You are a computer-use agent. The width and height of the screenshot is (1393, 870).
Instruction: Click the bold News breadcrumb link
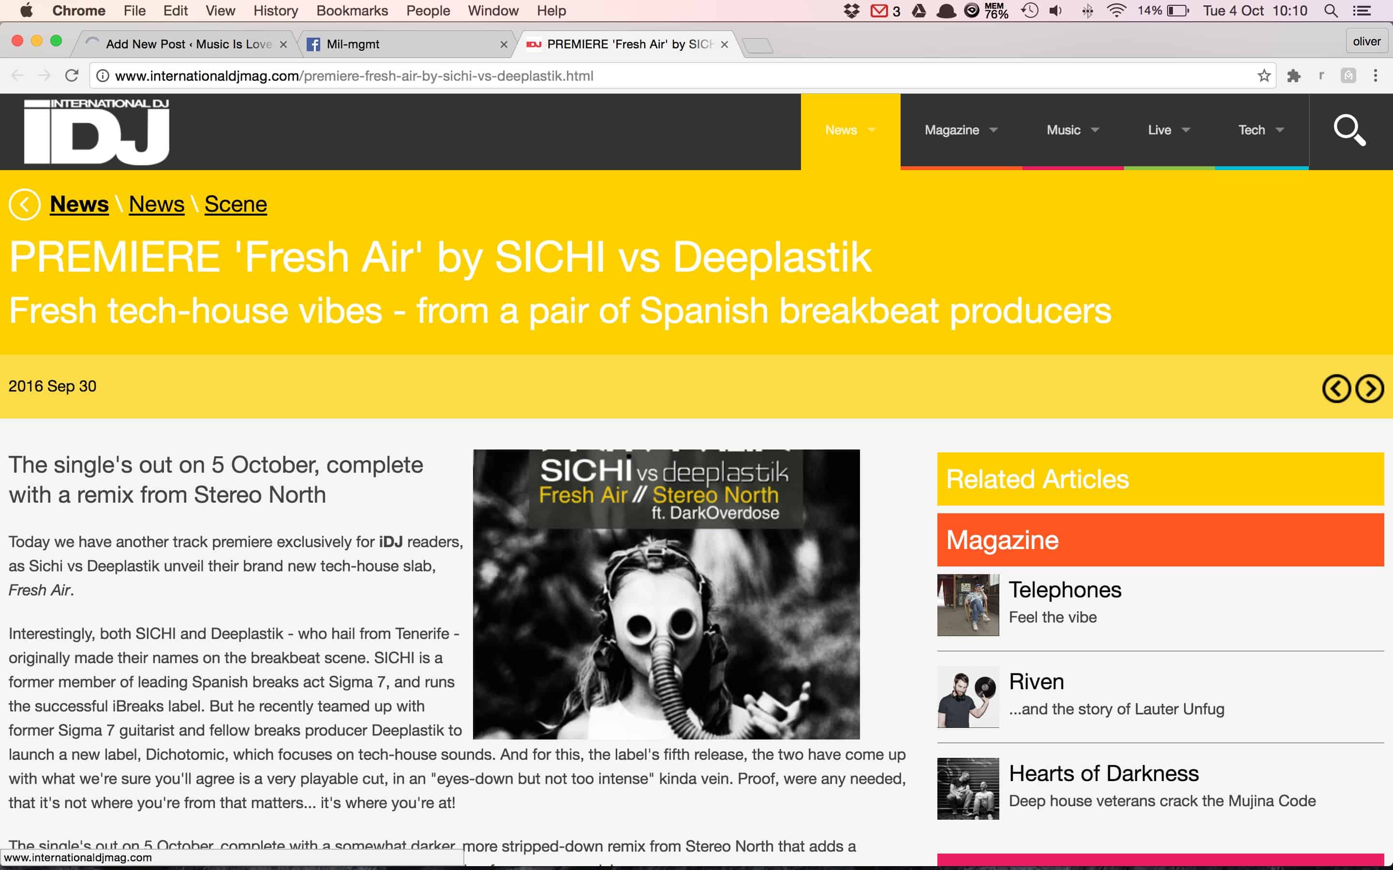(79, 204)
